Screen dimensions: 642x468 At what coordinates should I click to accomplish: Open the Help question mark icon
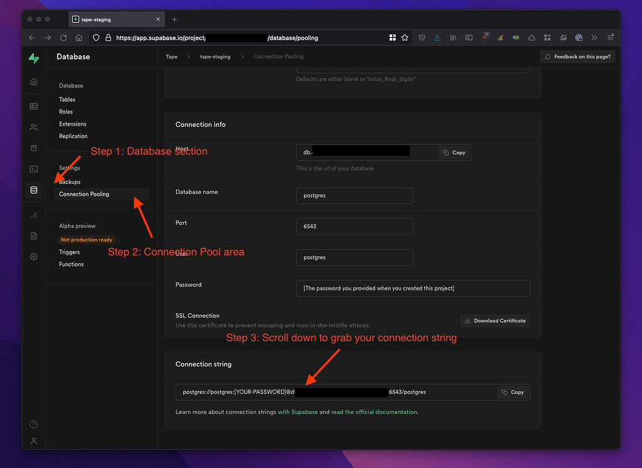pyautogui.click(x=34, y=424)
